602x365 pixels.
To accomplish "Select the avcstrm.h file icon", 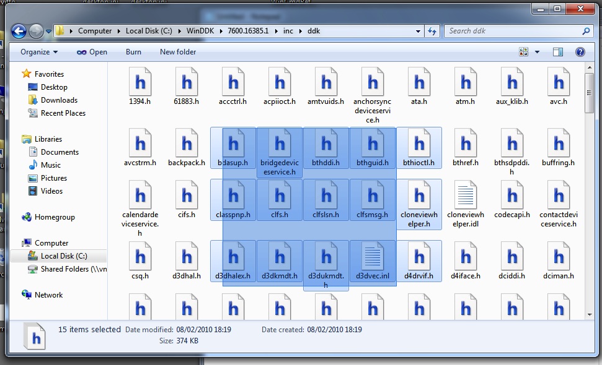I will [x=140, y=144].
